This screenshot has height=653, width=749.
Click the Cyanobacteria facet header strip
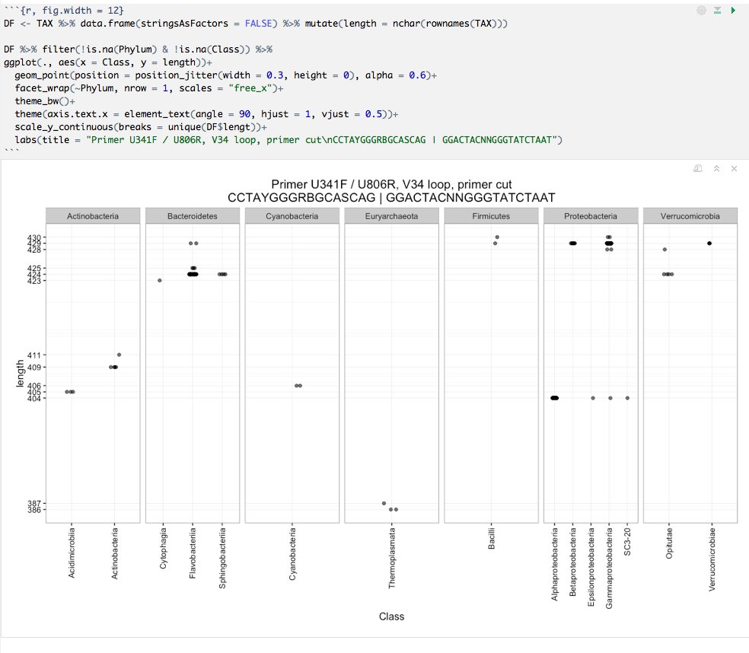coord(292,216)
